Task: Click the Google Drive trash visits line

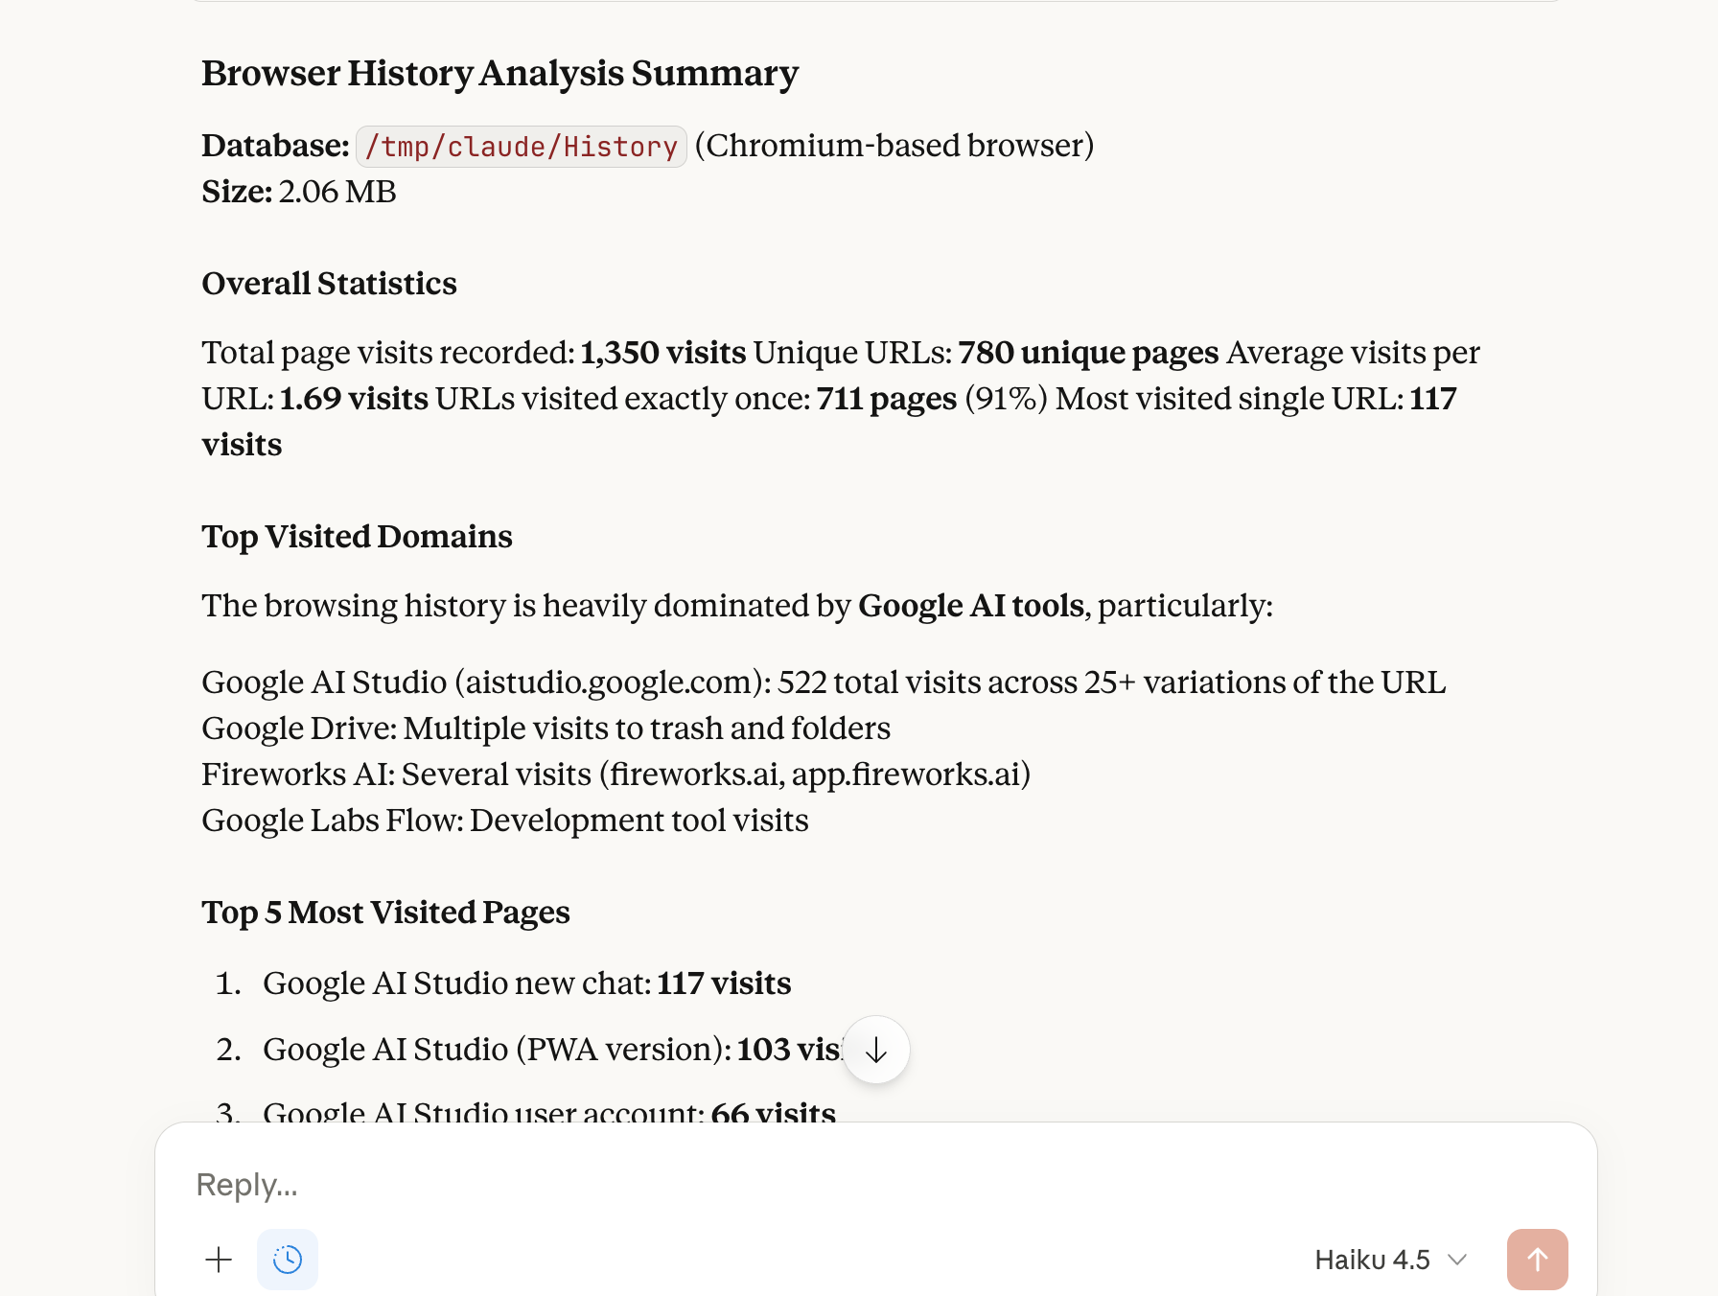Action: (x=545, y=729)
